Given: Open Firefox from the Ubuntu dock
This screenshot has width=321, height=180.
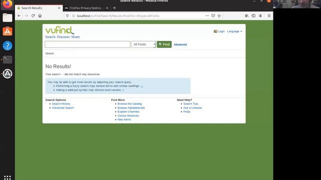Looking at the screenshot, I should coord(8,4).
